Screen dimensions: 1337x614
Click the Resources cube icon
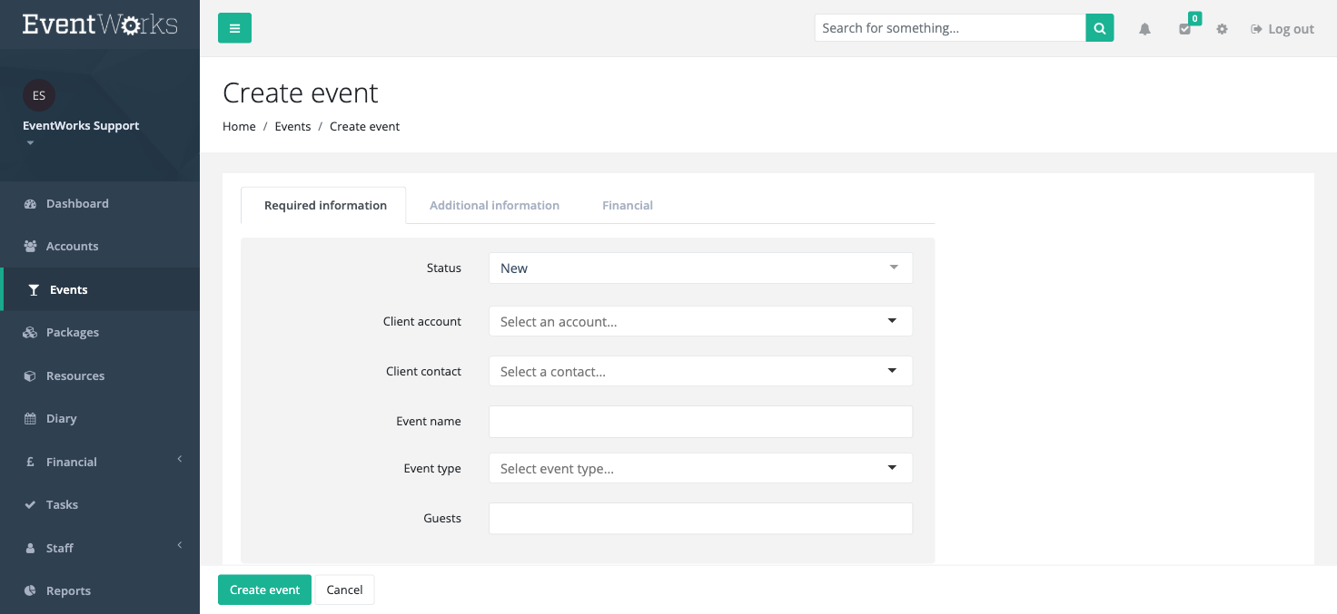pyautogui.click(x=30, y=376)
